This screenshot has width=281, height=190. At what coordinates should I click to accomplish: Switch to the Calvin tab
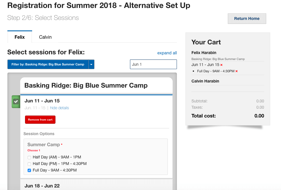[x=45, y=37]
